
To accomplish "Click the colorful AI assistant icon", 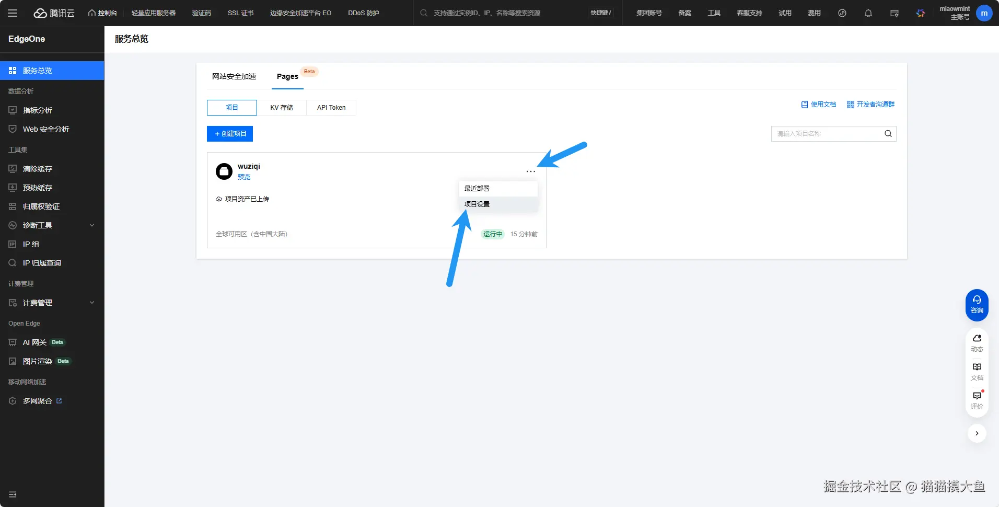I will [921, 13].
